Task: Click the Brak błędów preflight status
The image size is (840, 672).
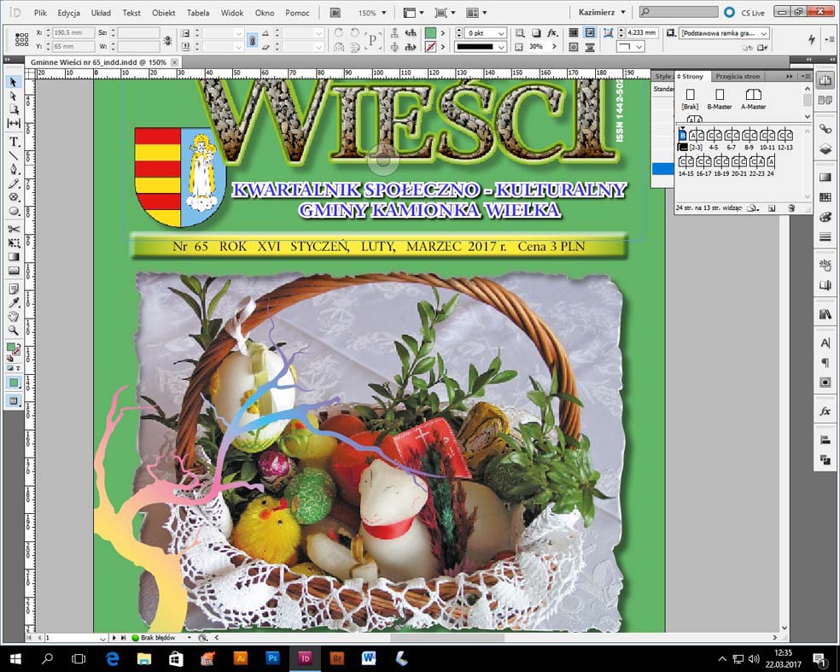Action: pos(157,638)
